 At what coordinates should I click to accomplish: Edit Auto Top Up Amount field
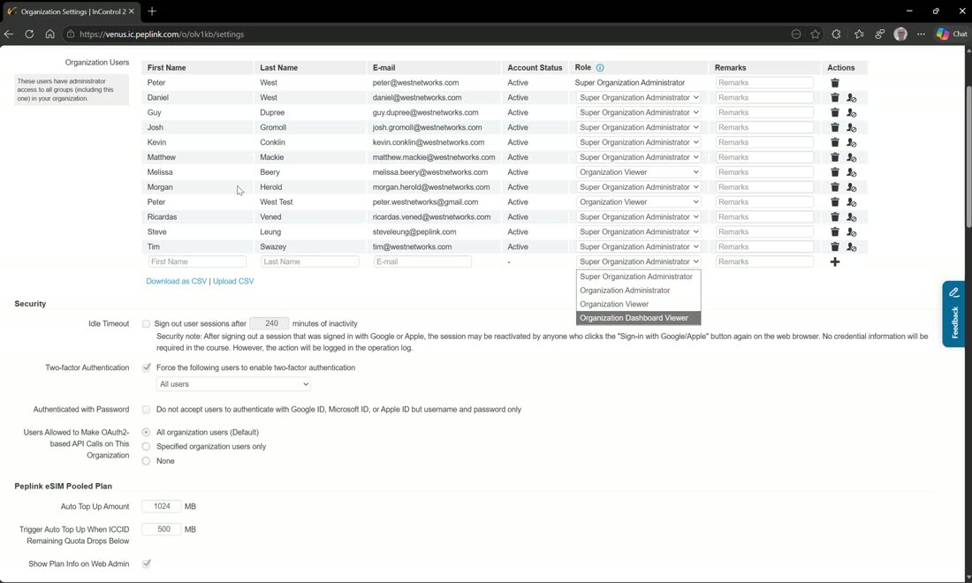(162, 507)
